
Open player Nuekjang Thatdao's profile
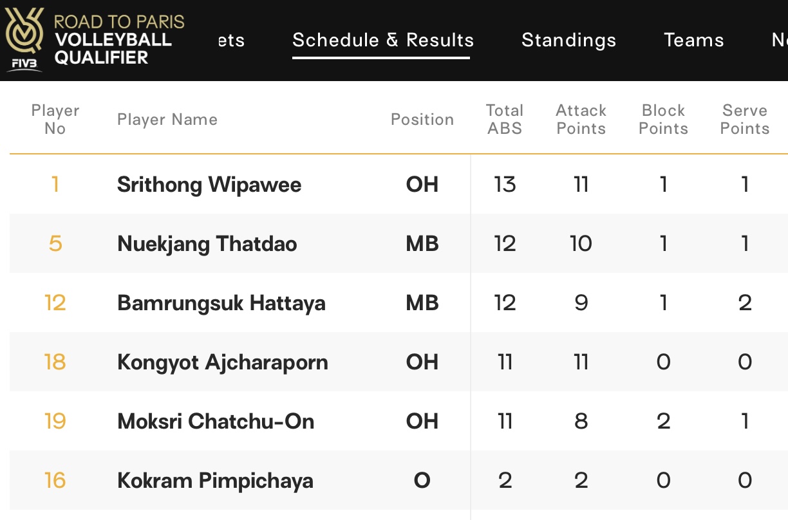207,244
